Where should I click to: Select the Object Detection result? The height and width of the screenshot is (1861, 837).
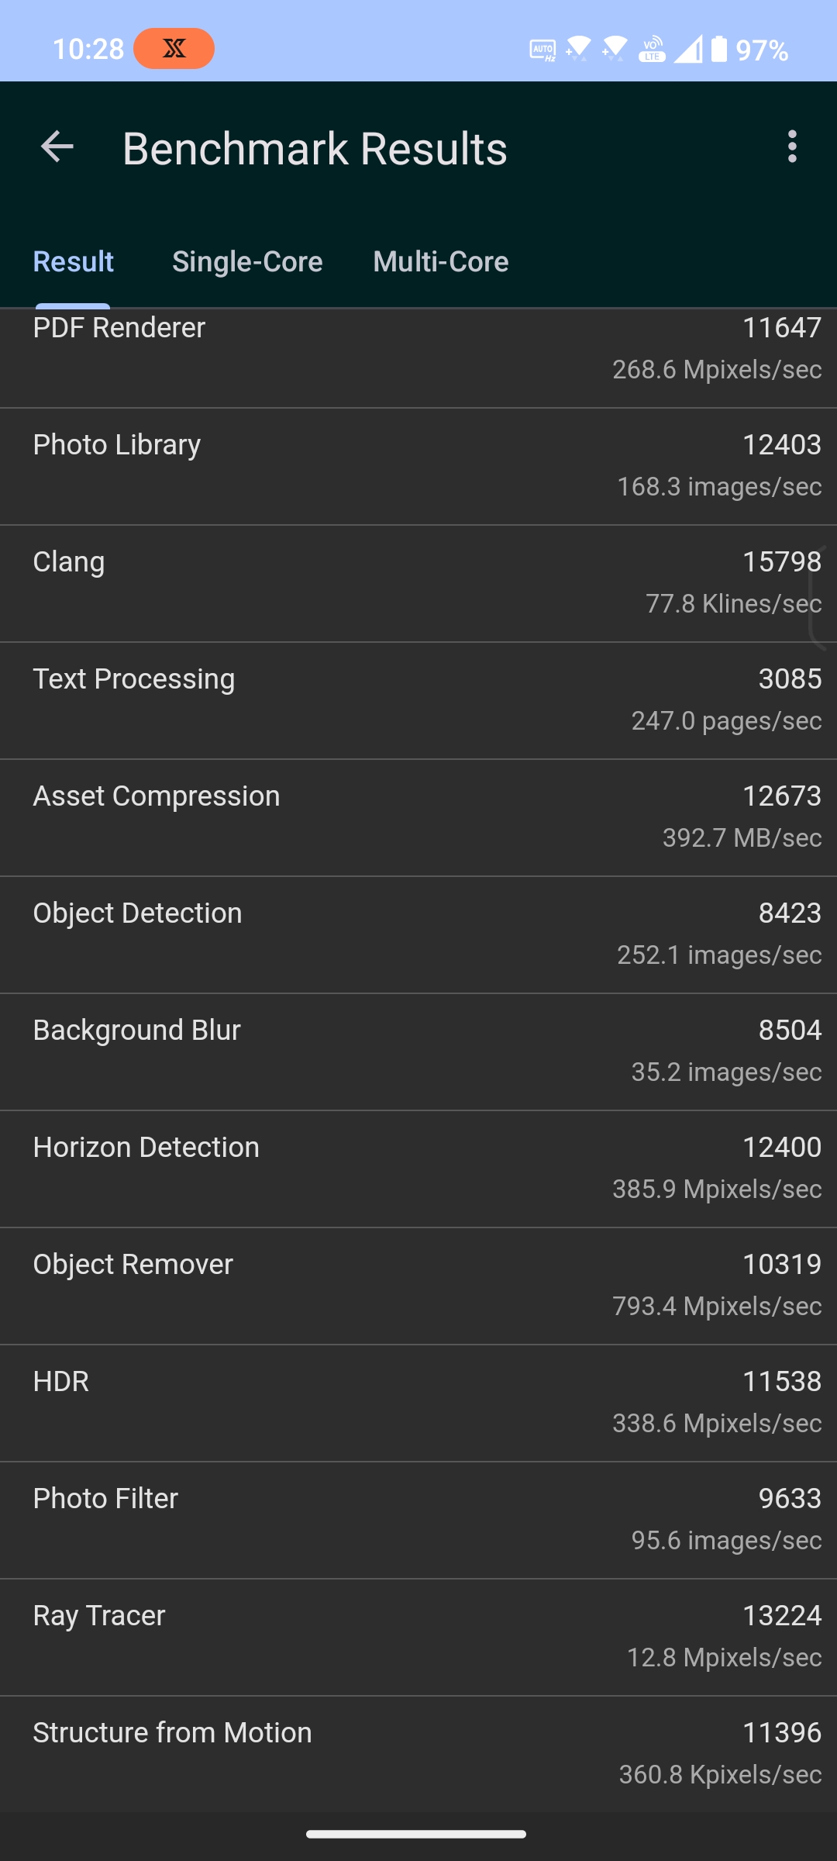point(418,935)
